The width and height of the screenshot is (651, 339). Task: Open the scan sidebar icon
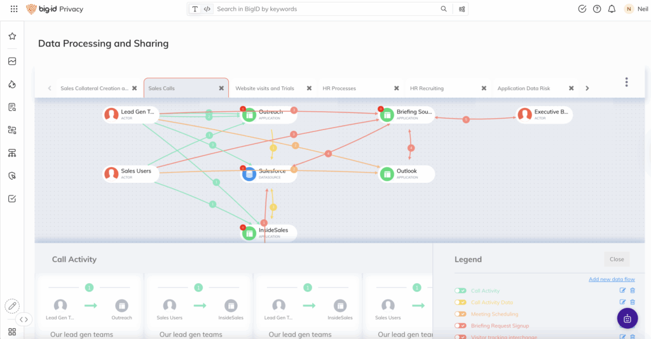[12, 130]
